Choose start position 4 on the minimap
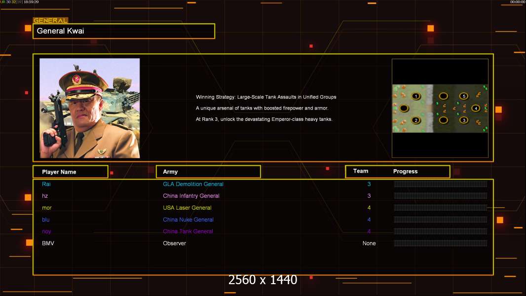This screenshot has height=296, width=526. (x=476, y=108)
